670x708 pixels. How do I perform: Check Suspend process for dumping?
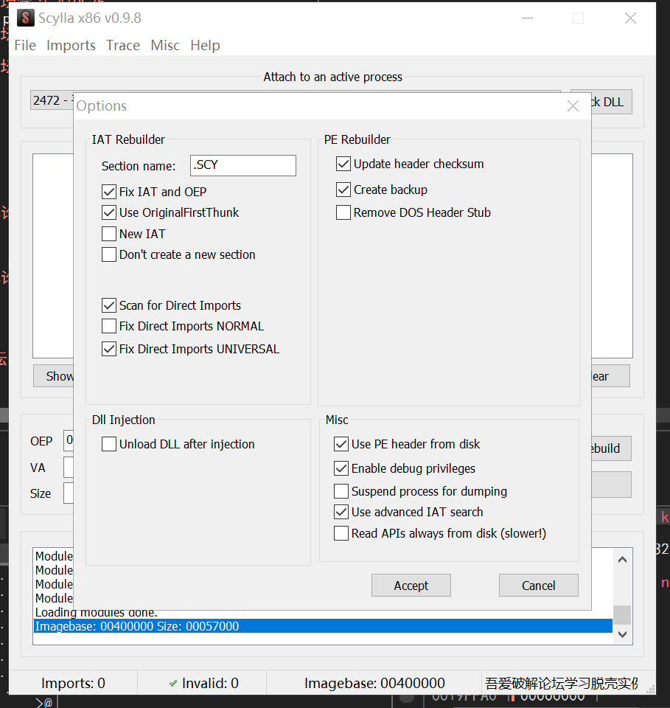click(341, 491)
